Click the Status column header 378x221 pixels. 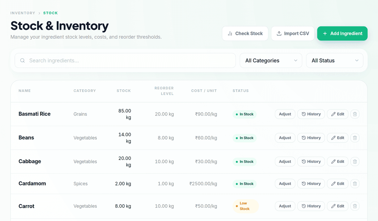(241, 91)
